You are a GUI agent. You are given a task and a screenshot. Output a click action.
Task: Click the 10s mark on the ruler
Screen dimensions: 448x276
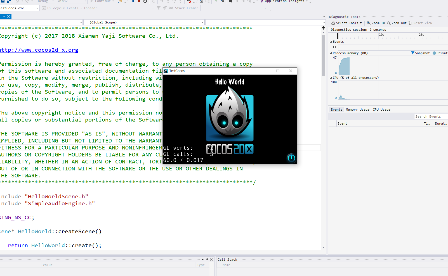(381, 35)
